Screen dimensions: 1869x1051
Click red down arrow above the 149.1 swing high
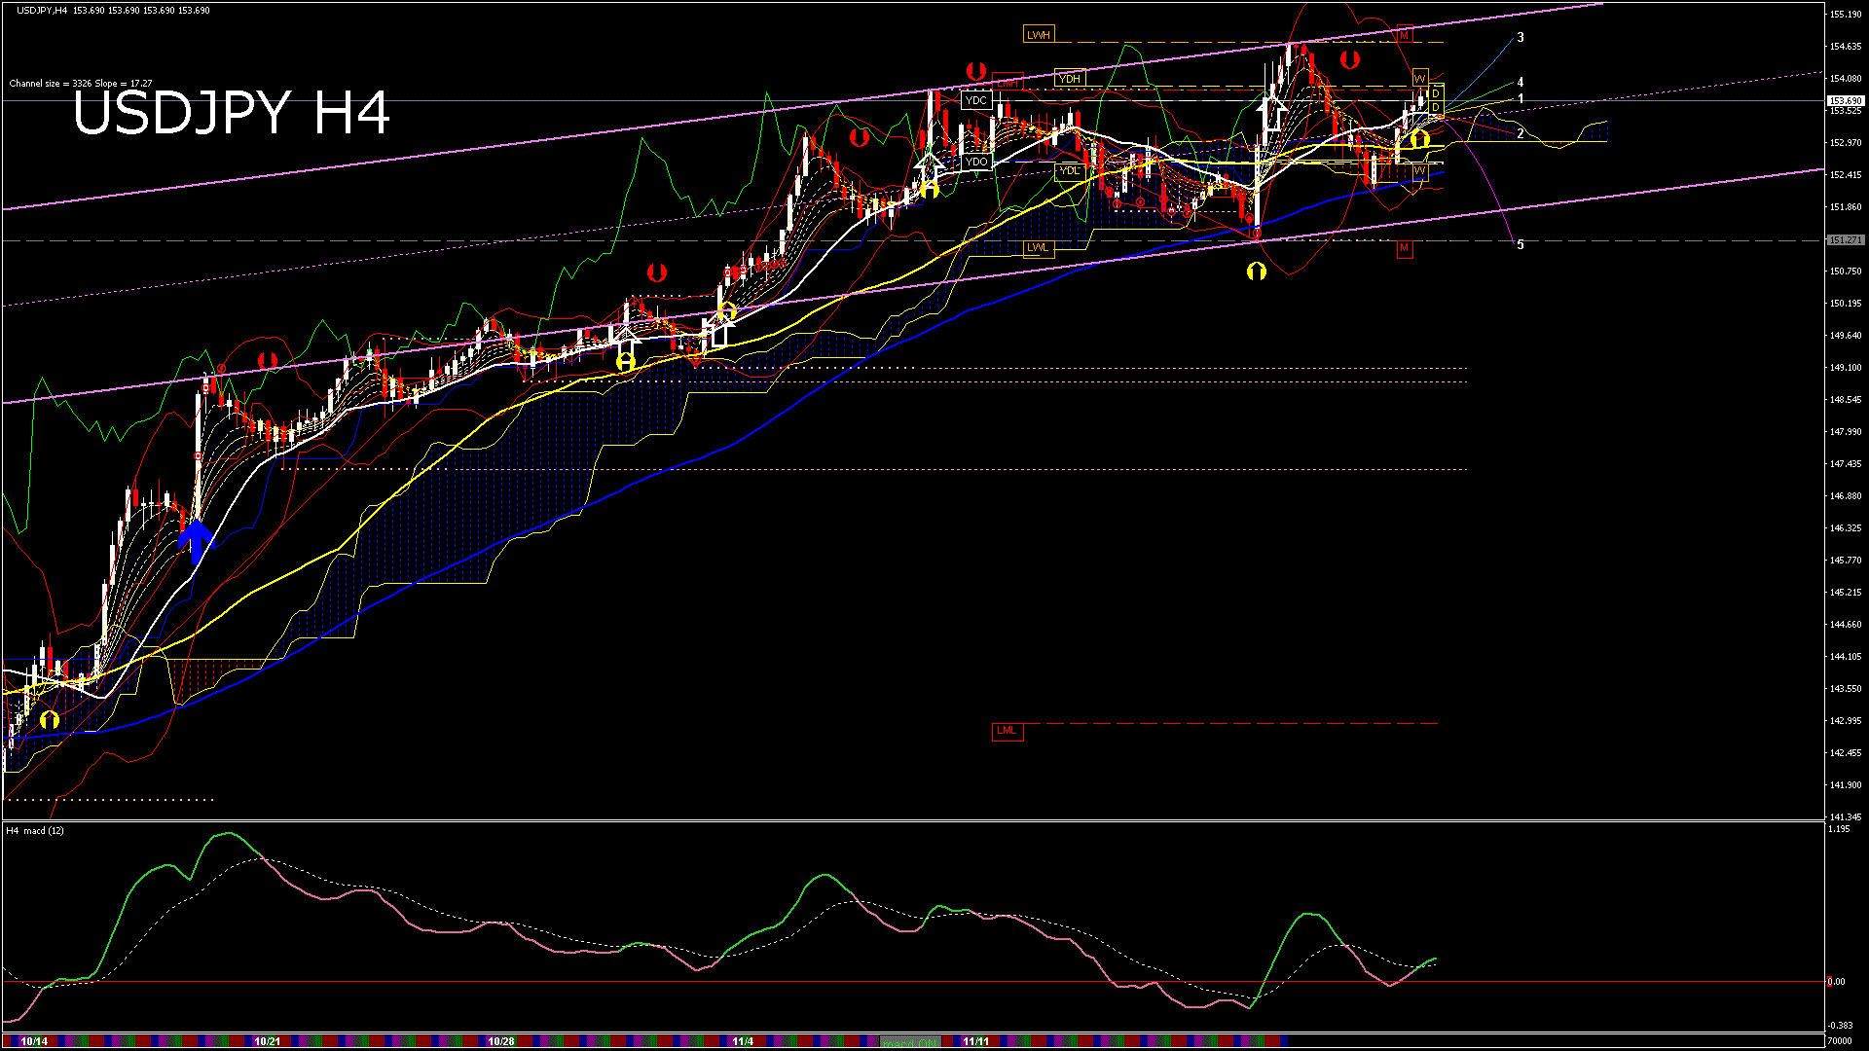[268, 361]
